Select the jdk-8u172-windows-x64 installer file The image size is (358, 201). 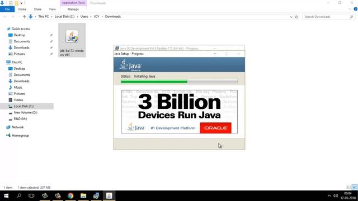72,40
